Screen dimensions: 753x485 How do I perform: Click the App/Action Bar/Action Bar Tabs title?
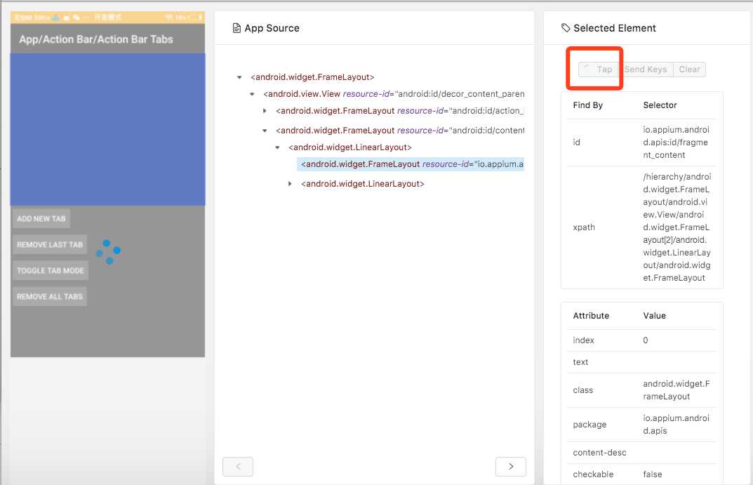(96, 39)
